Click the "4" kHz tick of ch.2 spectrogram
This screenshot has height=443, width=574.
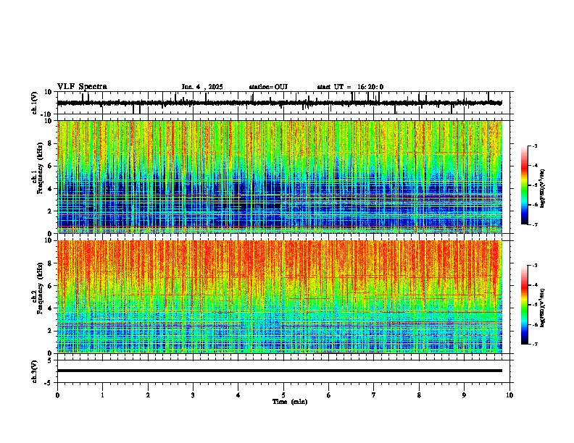[x=49, y=308]
